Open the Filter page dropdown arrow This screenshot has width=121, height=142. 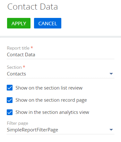(111, 130)
